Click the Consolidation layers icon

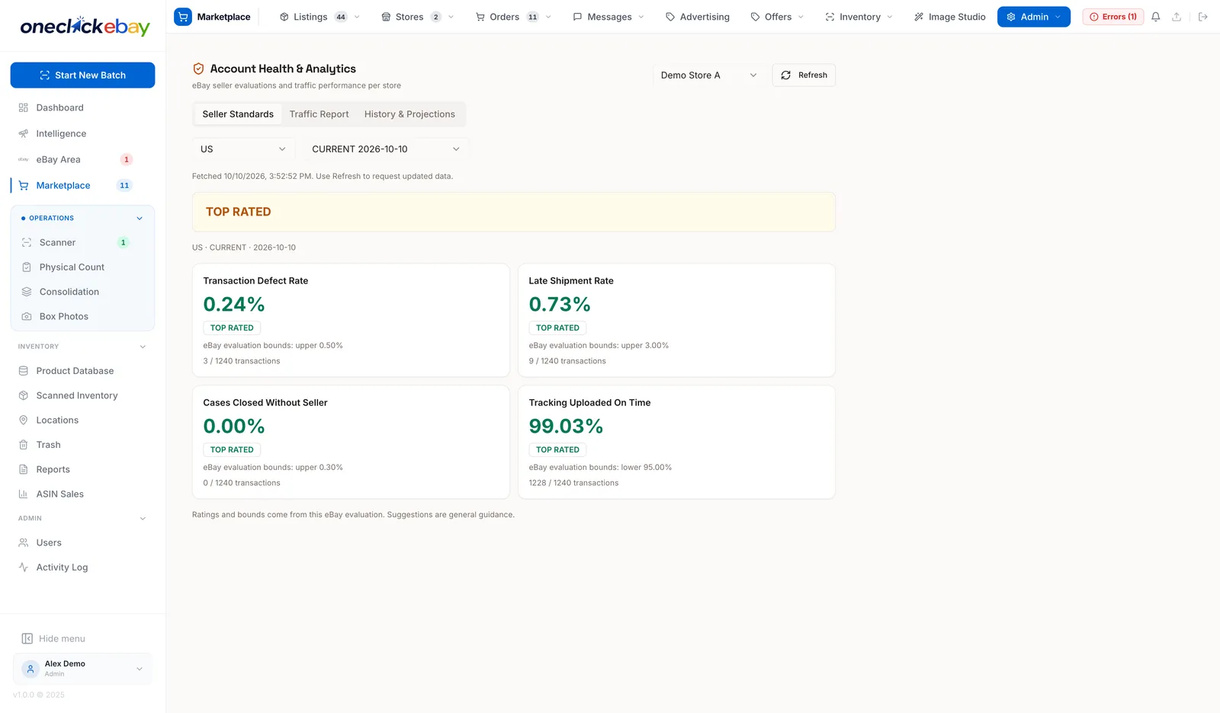click(x=27, y=292)
